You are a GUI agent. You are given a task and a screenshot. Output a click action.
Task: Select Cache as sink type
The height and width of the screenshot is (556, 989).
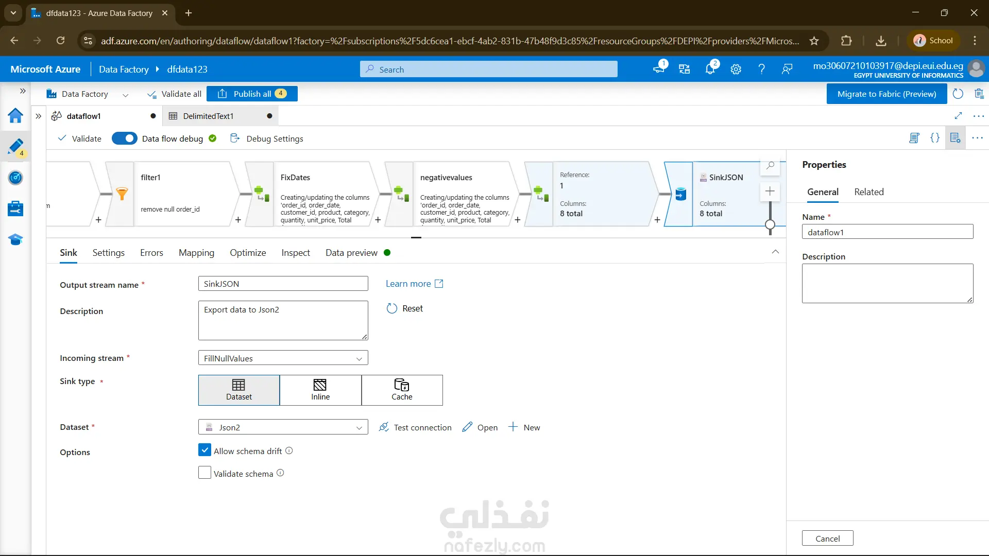tap(402, 390)
